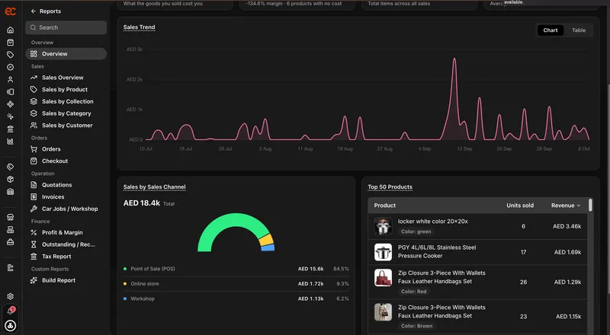Switch Sales Trend to Chart view
Image resolution: width=610 pixels, height=335 pixels.
(551, 30)
